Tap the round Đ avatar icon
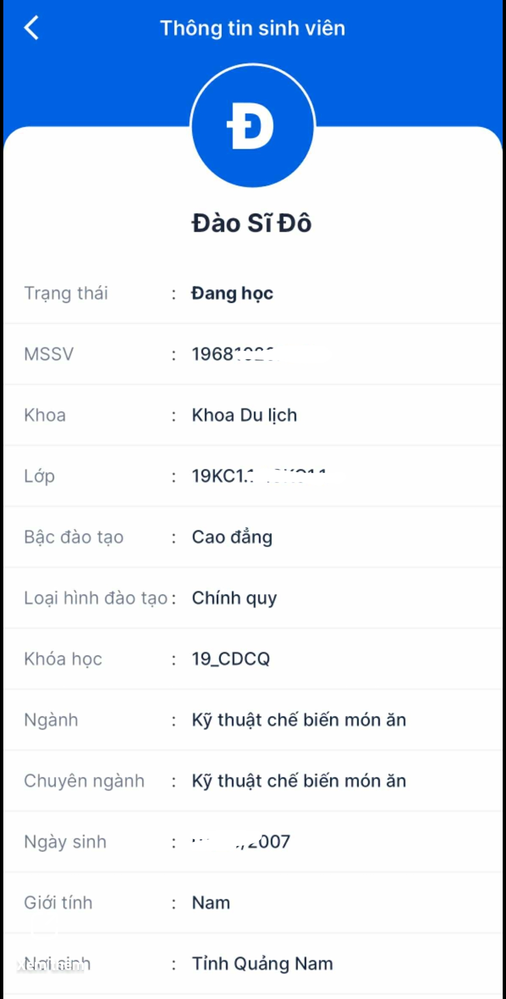This screenshot has width=506, height=999. coord(253,126)
